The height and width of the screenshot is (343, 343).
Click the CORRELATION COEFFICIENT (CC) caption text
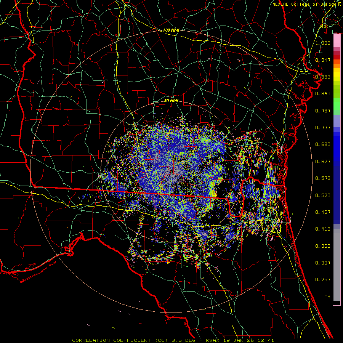pyautogui.click(x=120, y=340)
